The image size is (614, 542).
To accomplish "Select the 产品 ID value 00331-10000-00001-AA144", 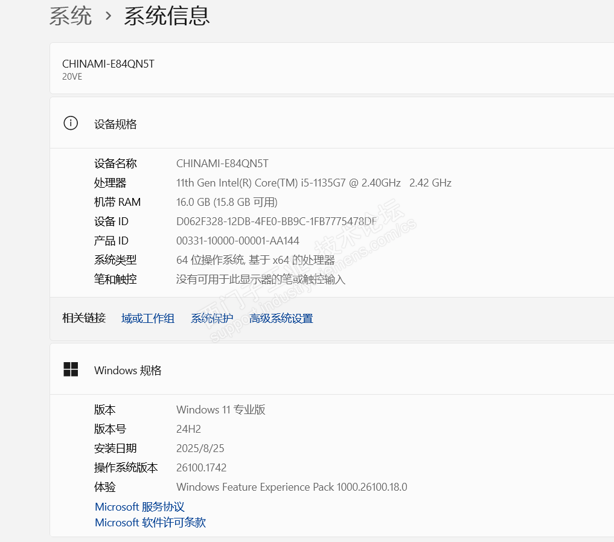I will point(238,240).
